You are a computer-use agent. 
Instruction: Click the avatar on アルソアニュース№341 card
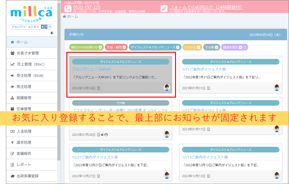[x=167, y=88]
